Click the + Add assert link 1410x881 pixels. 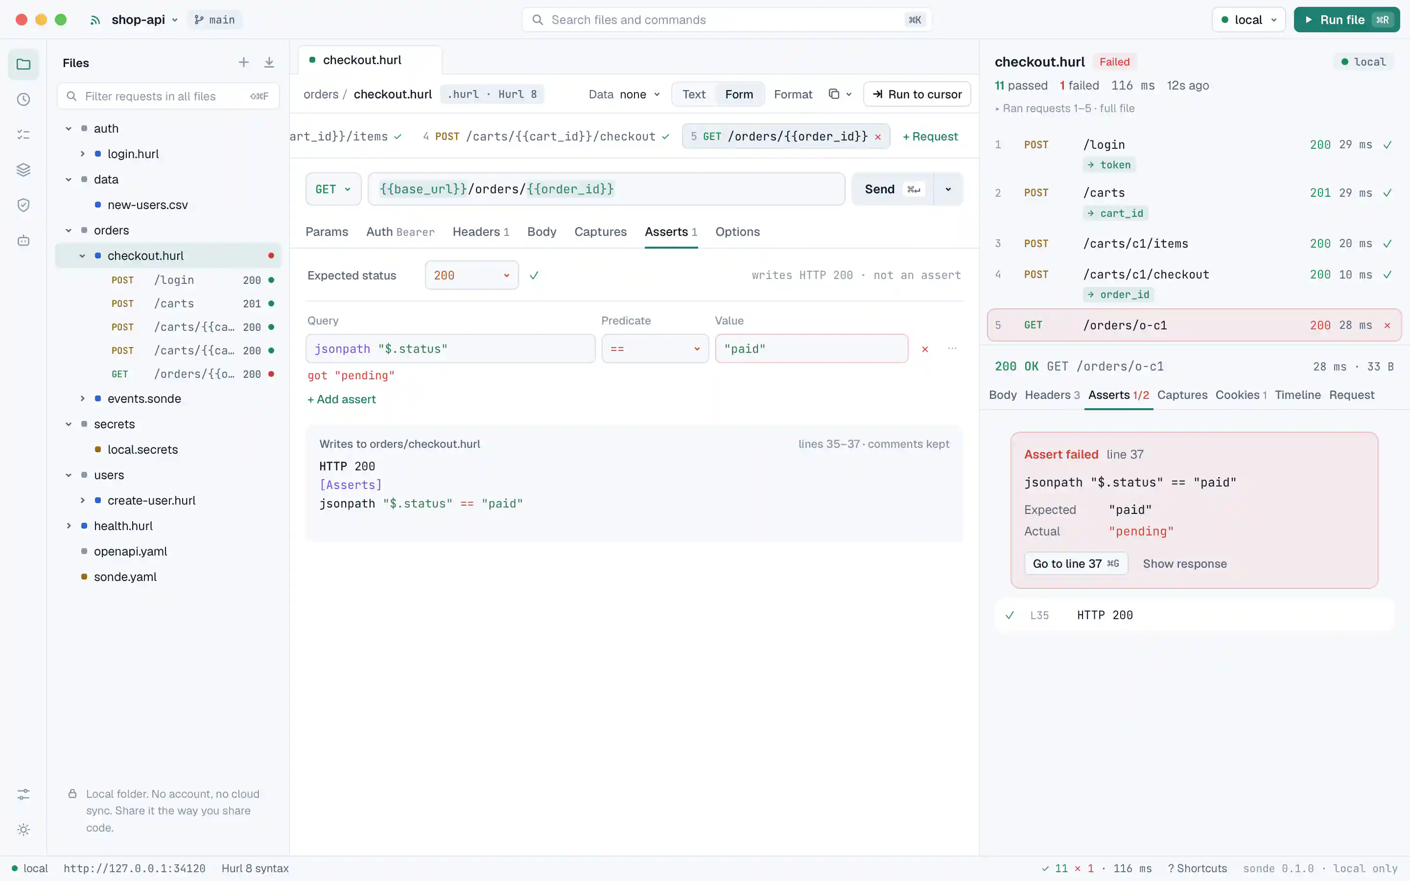click(x=341, y=399)
